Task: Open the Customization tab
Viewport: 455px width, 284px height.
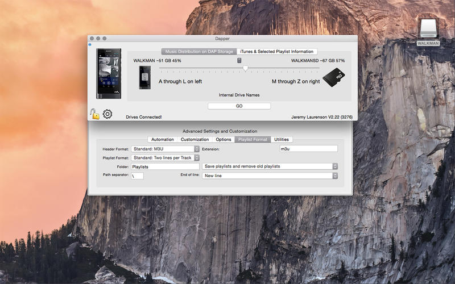Action: (195, 139)
